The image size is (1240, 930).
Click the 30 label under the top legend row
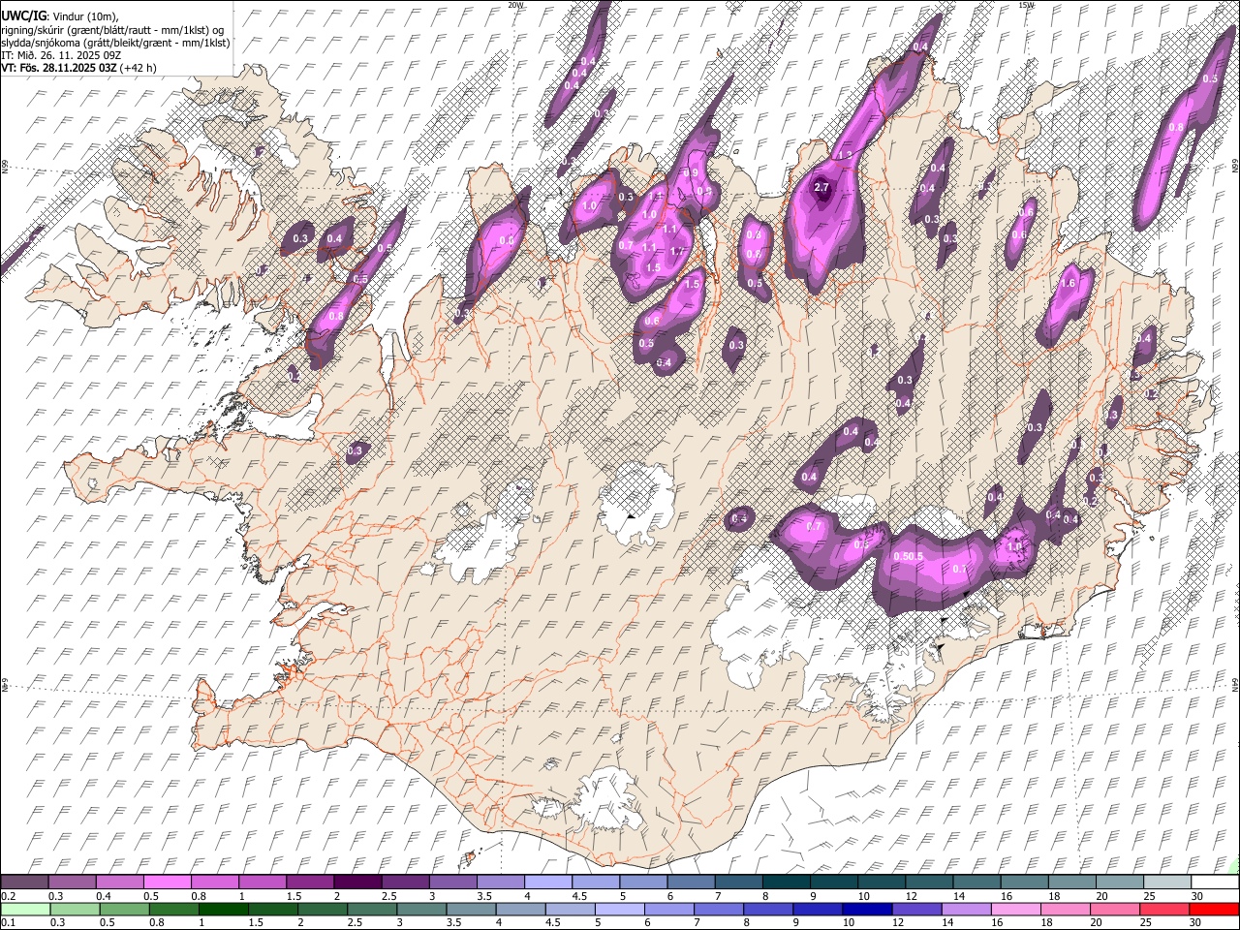pyautogui.click(x=1197, y=896)
